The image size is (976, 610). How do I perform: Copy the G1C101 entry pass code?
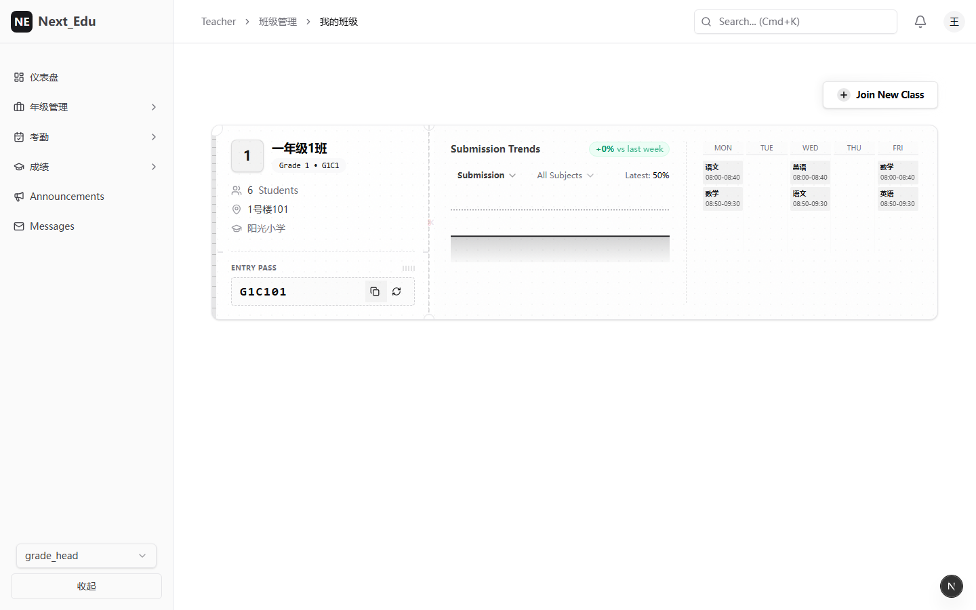coord(375,291)
